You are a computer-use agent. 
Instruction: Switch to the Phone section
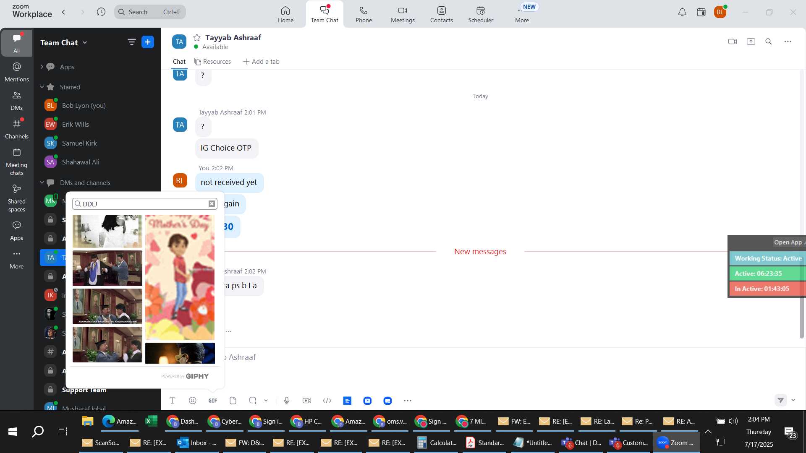tap(364, 14)
